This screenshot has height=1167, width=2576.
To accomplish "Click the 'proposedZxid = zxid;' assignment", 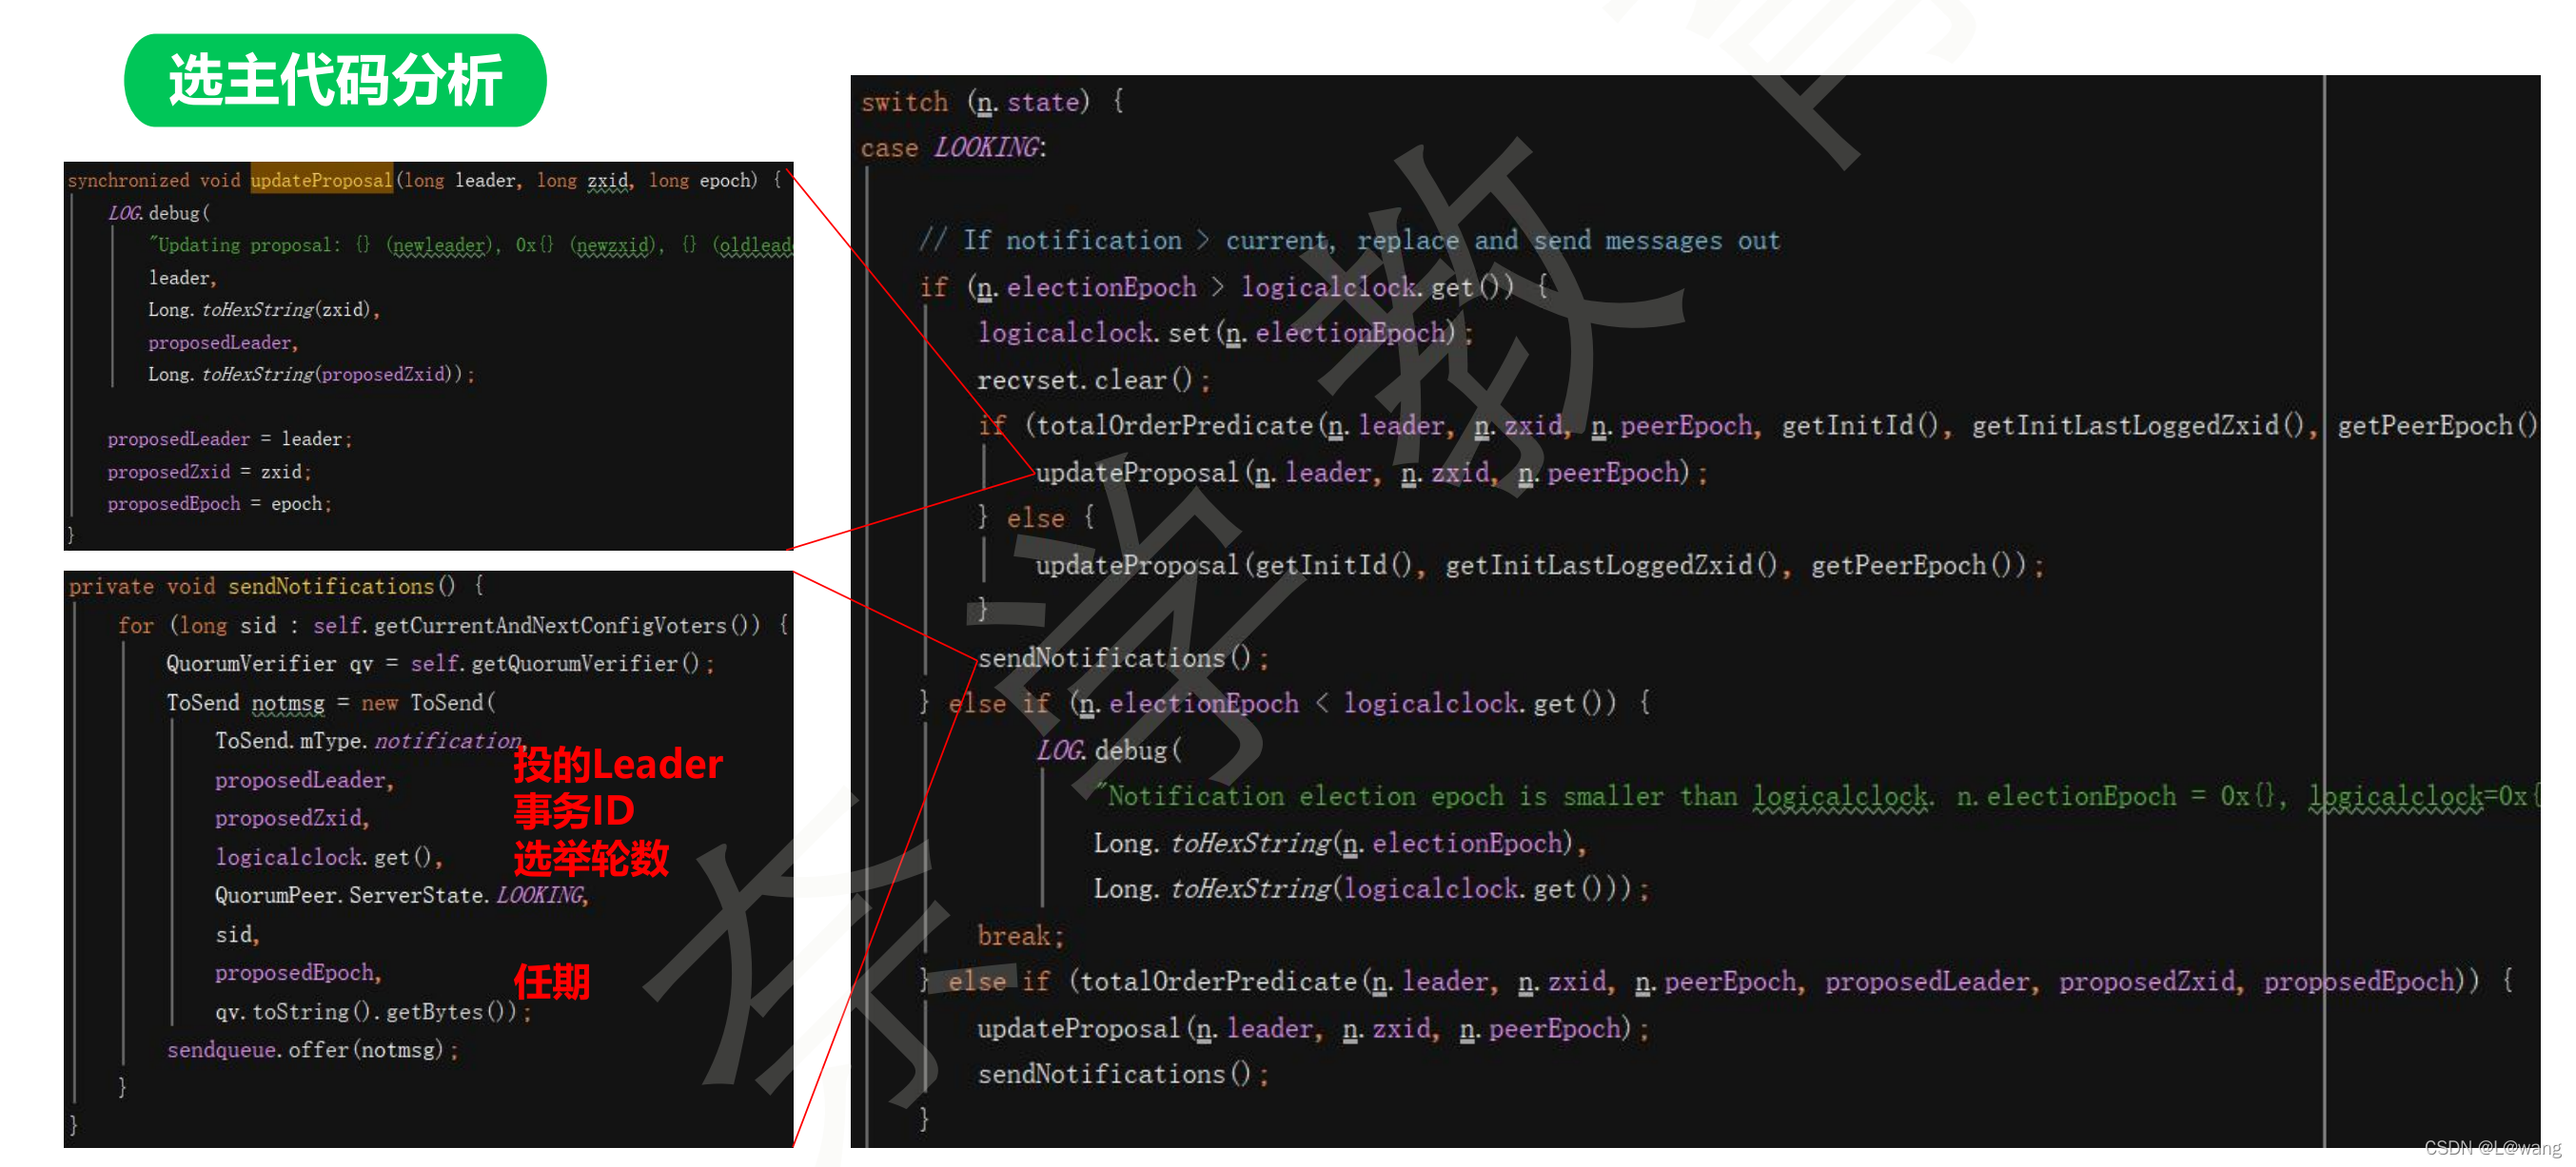I will [x=209, y=471].
